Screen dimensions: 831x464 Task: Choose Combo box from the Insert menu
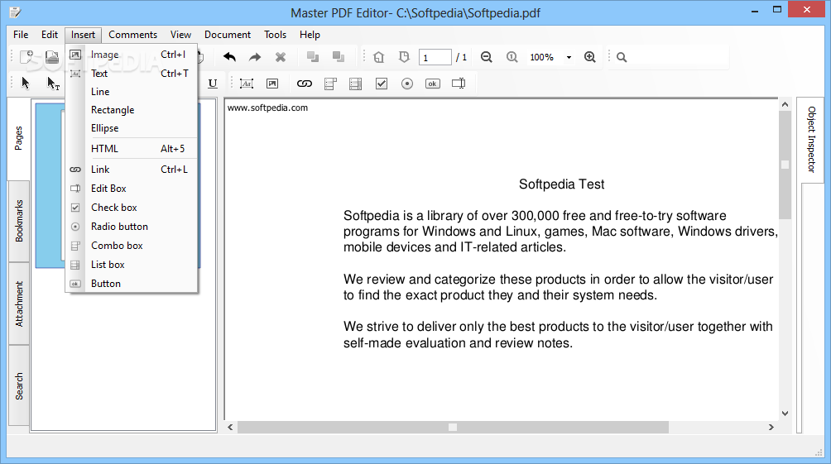[x=132, y=246]
